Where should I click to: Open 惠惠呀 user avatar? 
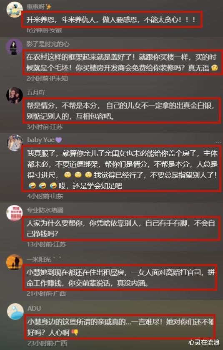15,9
